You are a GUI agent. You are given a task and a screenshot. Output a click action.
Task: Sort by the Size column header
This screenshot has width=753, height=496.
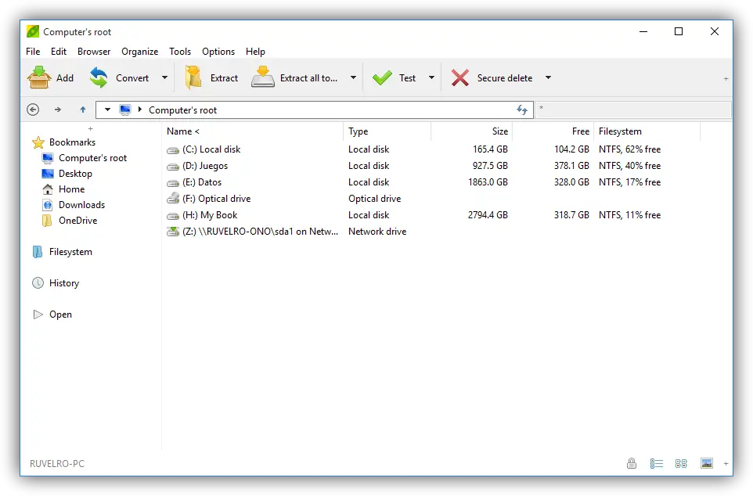click(x=471, y=131)
